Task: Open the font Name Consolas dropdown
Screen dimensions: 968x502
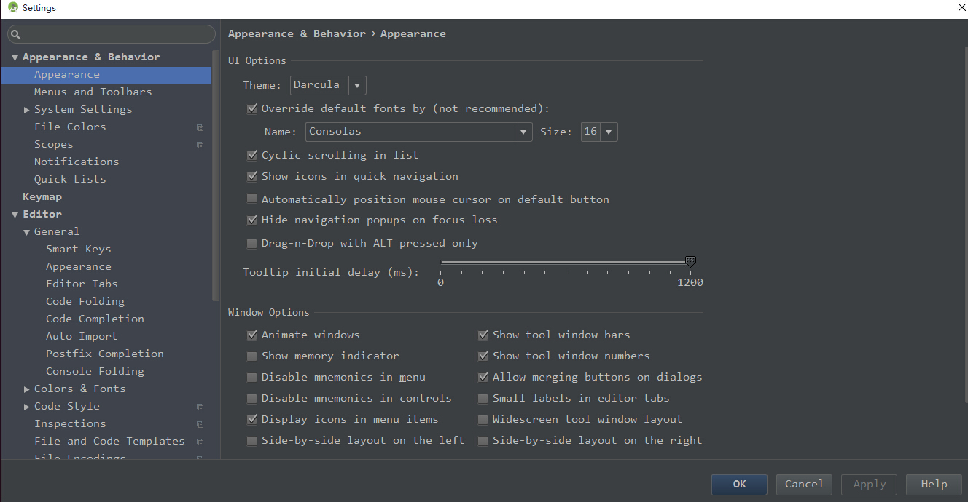Action: pos(418,132)
